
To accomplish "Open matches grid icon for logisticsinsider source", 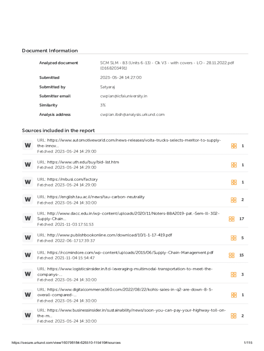I will (x=234, y=274).
